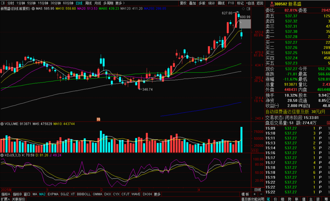Click the tallest cyan volume bar

coord(242,140)
